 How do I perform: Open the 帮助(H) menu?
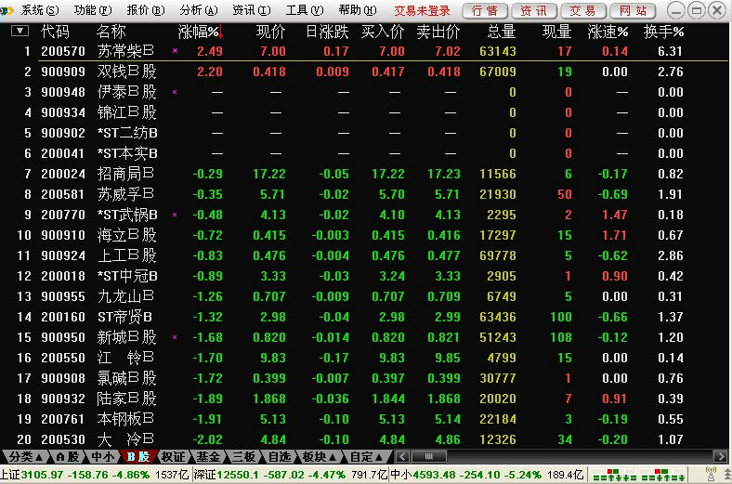pos(358,10)
